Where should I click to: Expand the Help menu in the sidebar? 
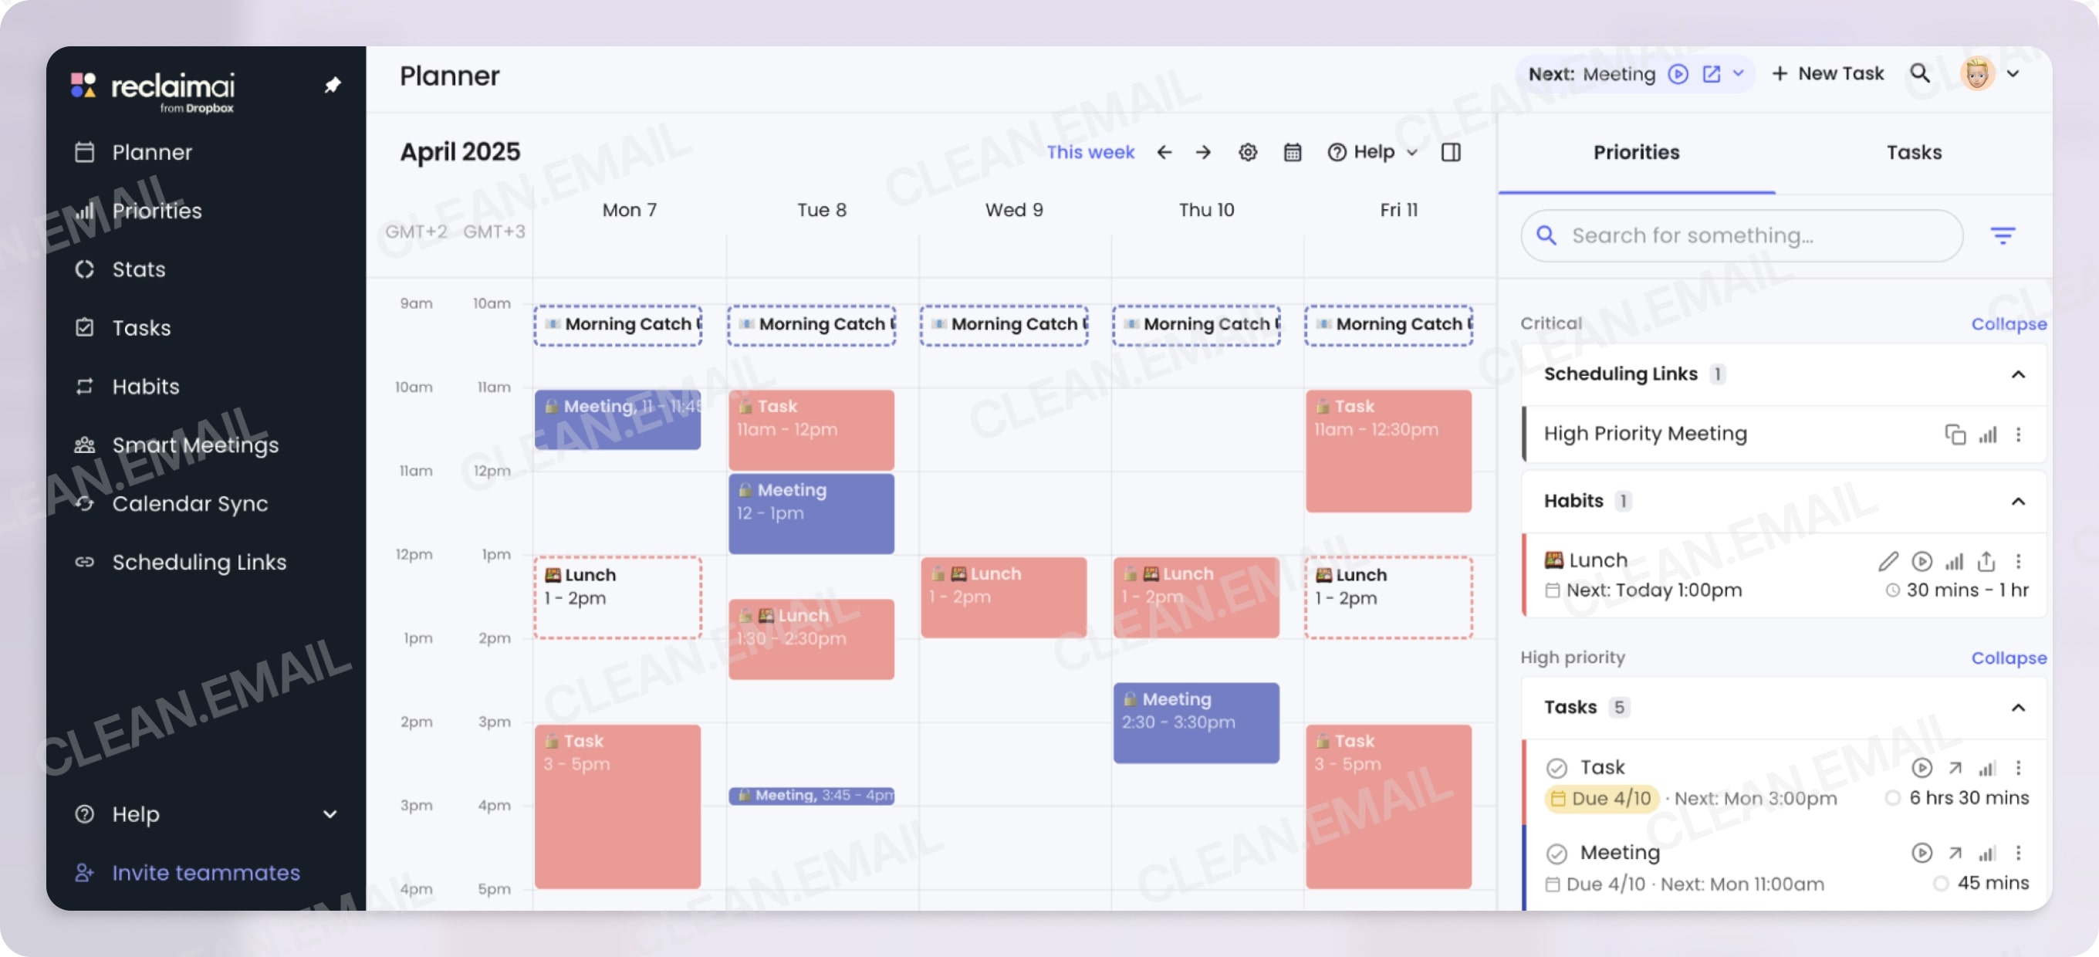[330, 813]
